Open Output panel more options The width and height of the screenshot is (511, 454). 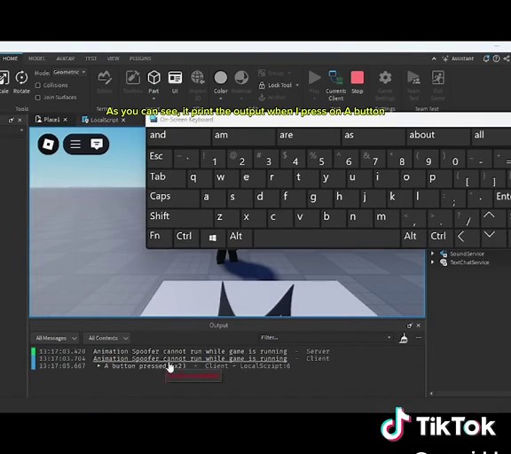(x=419, y=338)
